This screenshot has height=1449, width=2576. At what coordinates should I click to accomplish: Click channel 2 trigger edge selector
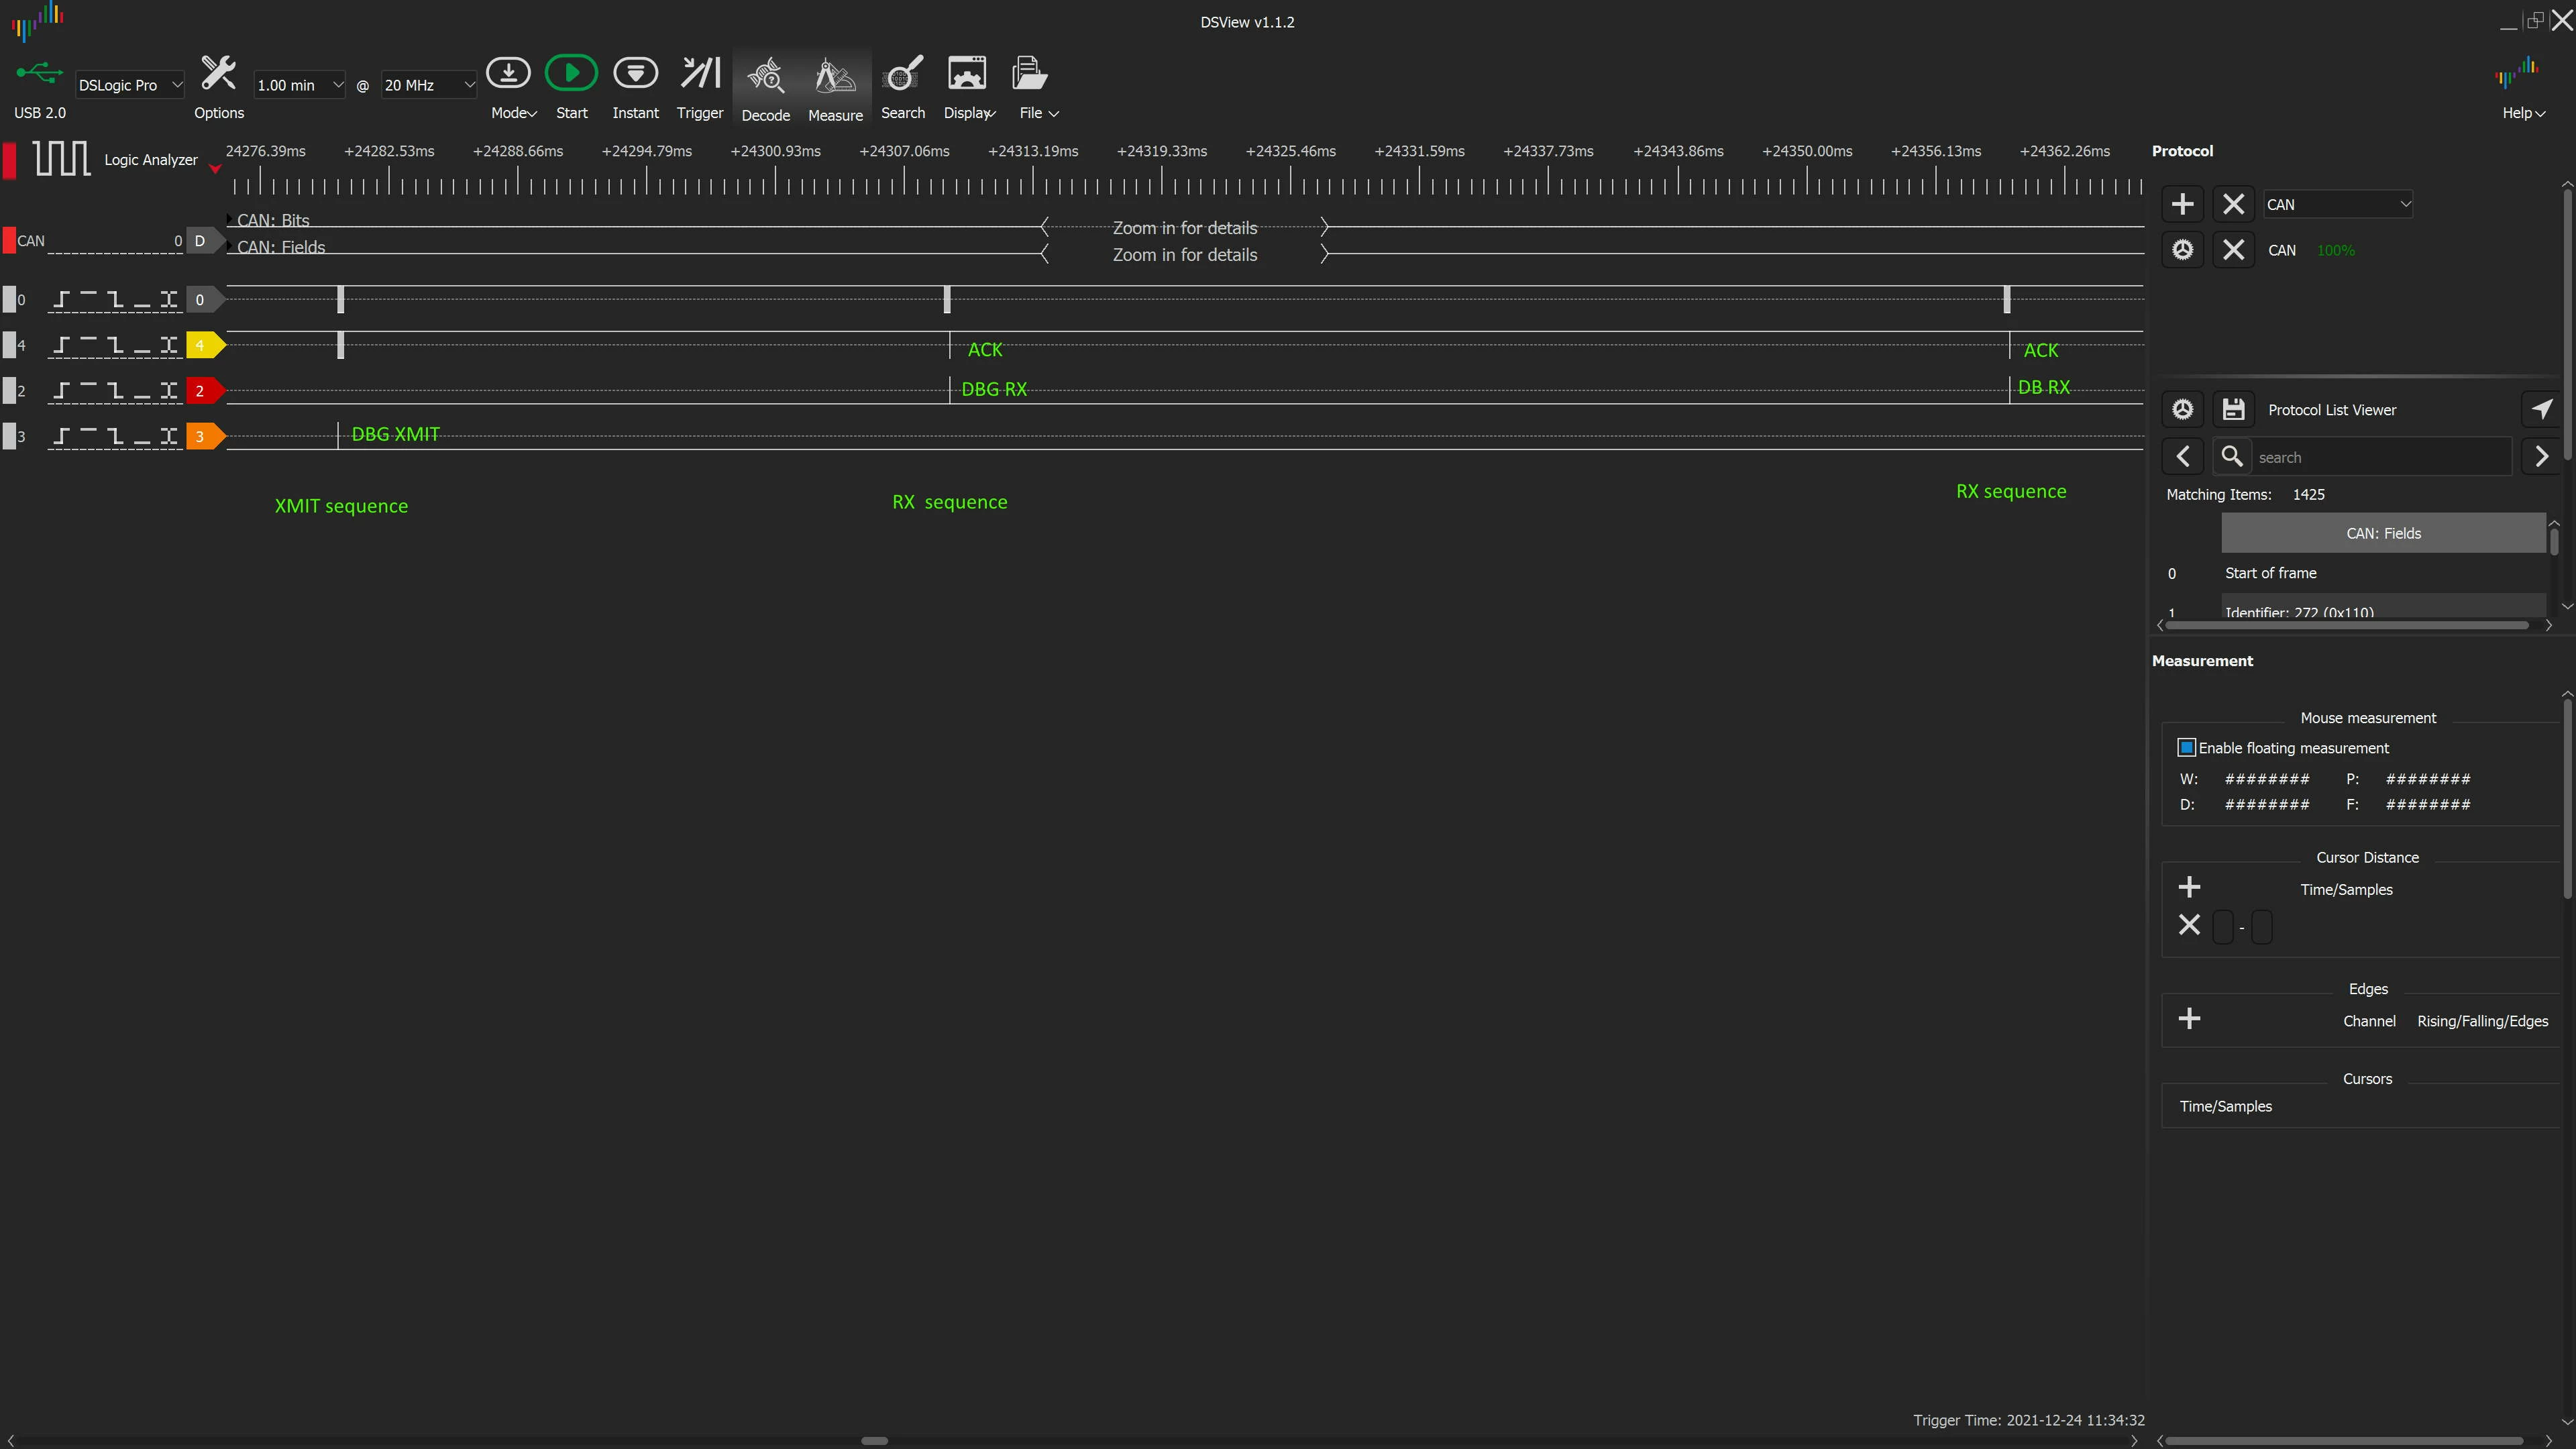click(x=115, y=391)
